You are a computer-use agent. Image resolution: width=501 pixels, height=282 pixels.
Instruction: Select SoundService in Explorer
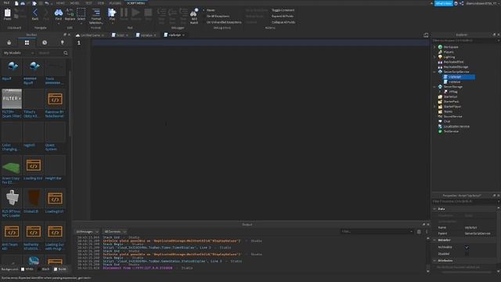[x=452, y=117]
